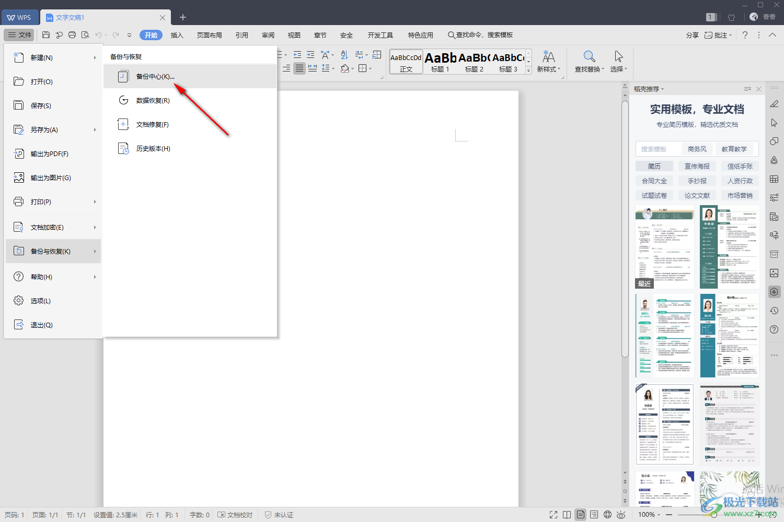Select 合同大全 contracts category
The width and height of the screenshot is (784, 522).
[654, 181]
